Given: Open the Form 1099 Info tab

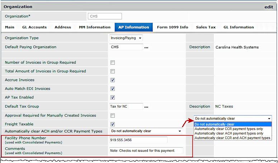Looking at the screenshot, I should point(172,27).
